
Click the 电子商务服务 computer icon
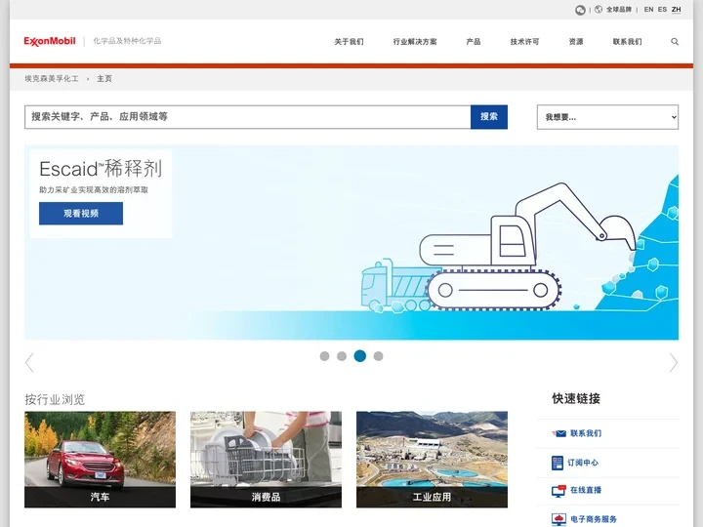pyautogui.click(x=558, y=519)
